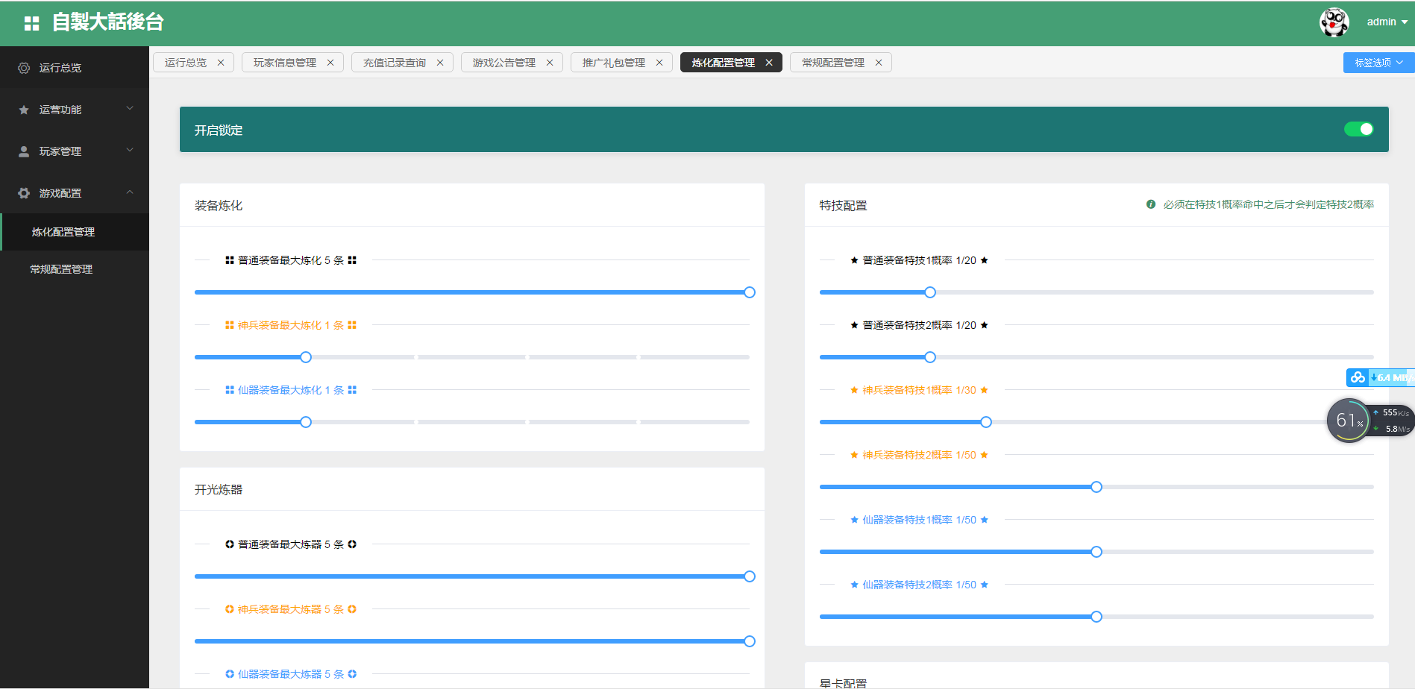Image resolution: width=1415 pixels, height=692 pixels.
Task: Click the cog icon beside 游戏配置
Action: pyautogui.click(x=24, y=193)
